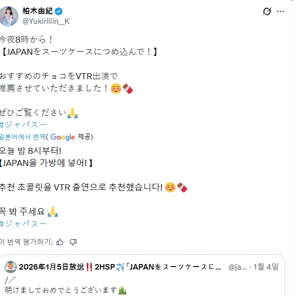Open the #ジャパスー hashtag in original text
This screenshot has height=296, width=296.
(x=23, y=125)
